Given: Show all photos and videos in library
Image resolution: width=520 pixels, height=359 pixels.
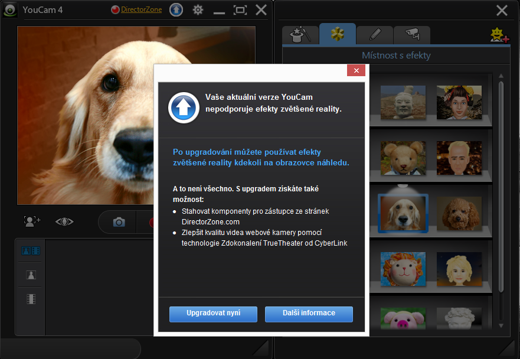Looking at the screenshot, I should coord(30,251).
